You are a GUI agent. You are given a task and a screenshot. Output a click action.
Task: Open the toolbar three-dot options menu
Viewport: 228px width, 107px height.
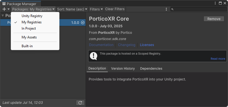(166, 9)
